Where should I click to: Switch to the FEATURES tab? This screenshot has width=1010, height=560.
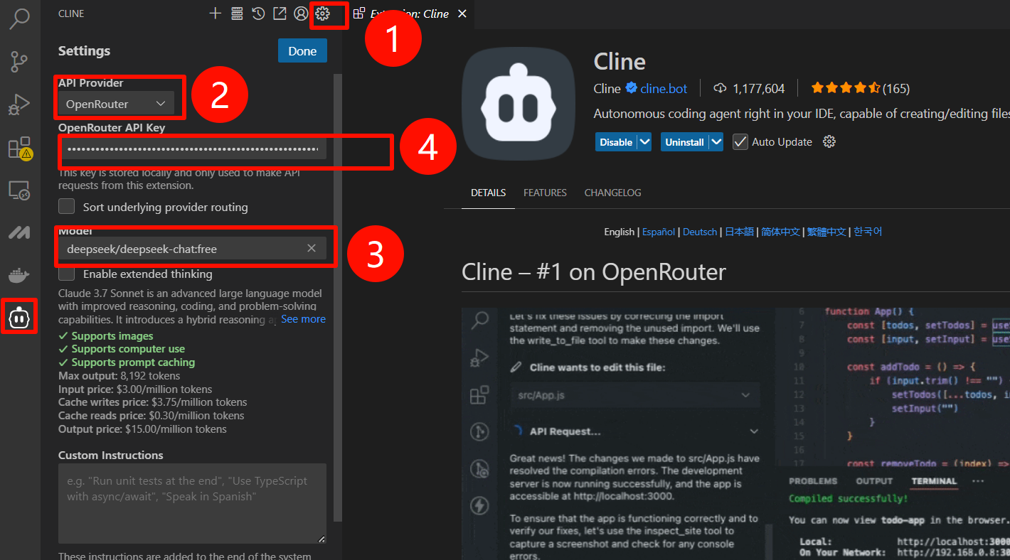(545, 193)
